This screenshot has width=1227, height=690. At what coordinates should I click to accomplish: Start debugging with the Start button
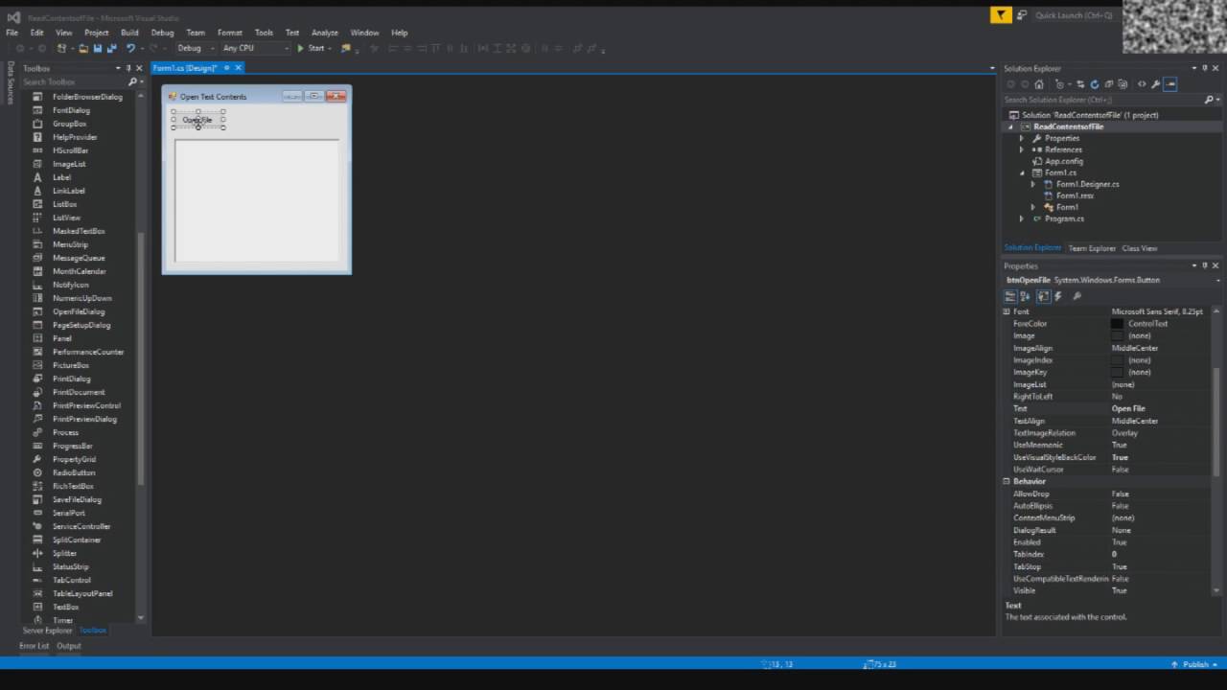tap(311, 48)
